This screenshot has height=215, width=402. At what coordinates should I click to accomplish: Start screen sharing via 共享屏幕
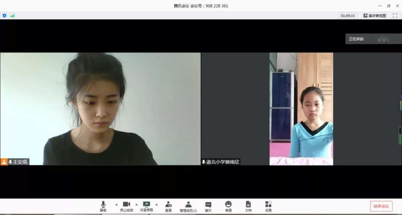[146, 206]
